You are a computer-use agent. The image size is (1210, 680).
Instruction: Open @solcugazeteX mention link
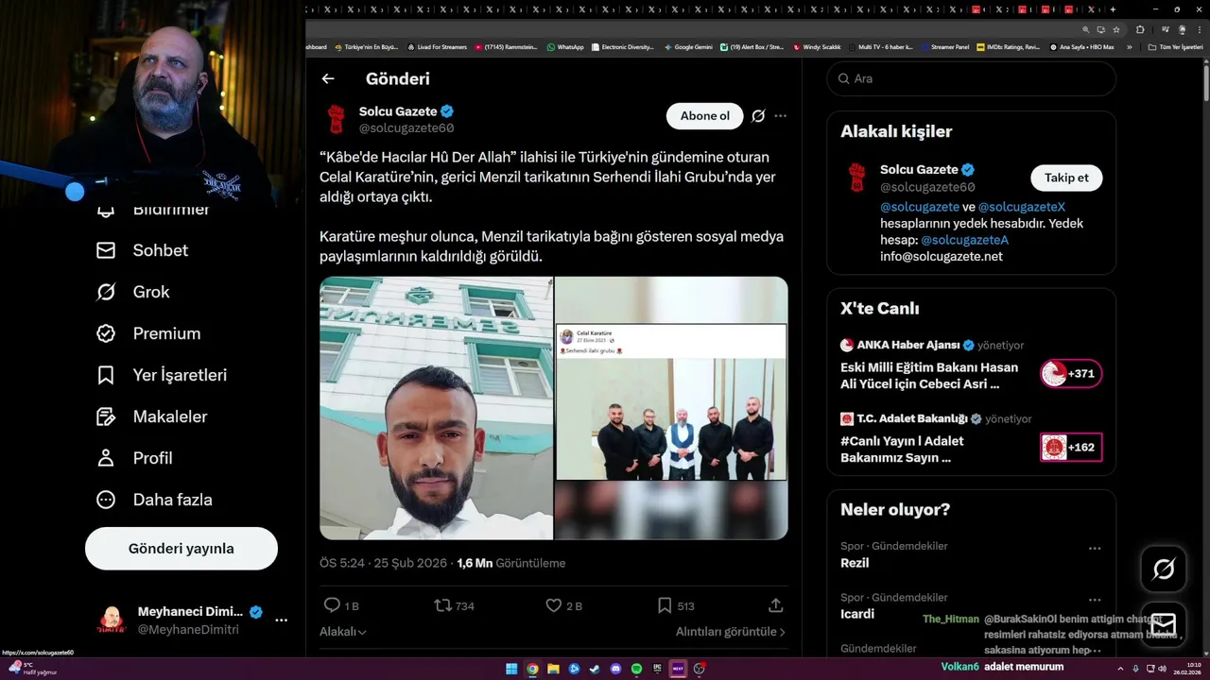point(1022,207)
